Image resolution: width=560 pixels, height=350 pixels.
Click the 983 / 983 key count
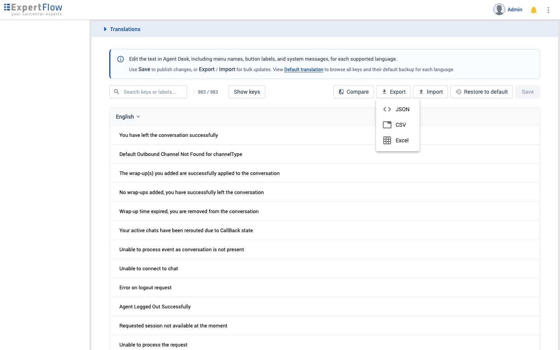(x=208, y=92)
